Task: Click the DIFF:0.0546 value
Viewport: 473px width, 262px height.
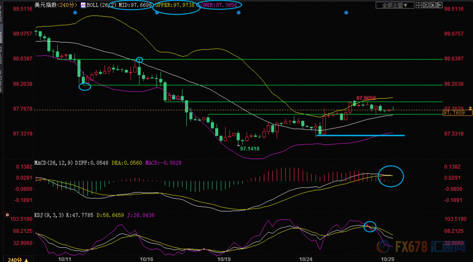Action: coord(92,163)
